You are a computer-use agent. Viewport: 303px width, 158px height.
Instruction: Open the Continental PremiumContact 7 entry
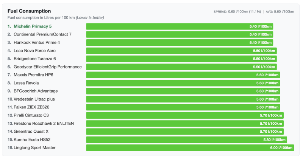(x=42, y=34)
